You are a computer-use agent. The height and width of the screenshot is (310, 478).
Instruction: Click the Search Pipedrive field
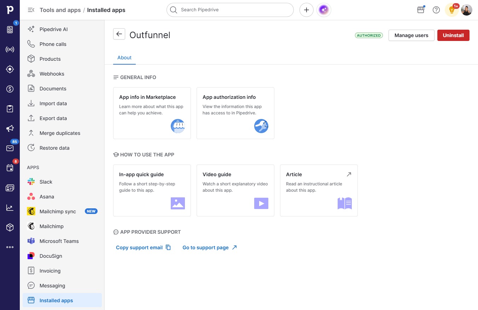click(x=230, y=10)
